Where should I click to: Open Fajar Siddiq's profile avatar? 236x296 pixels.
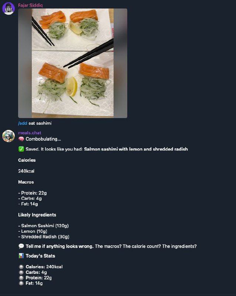(x=9, y=8)
